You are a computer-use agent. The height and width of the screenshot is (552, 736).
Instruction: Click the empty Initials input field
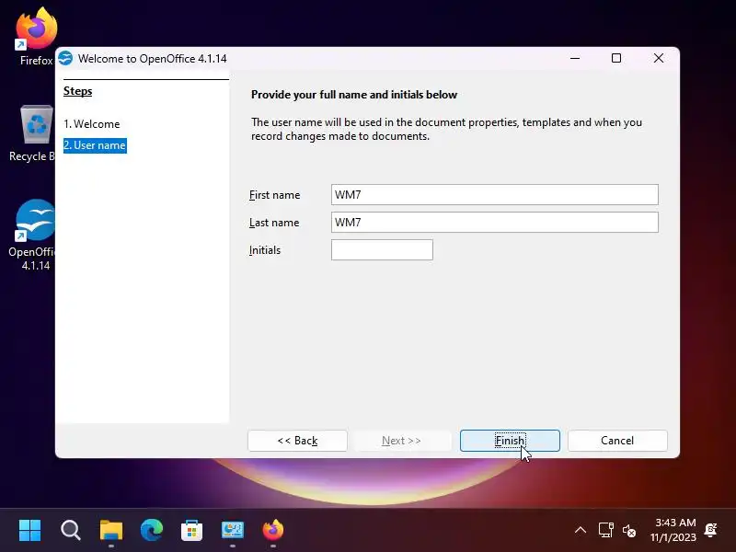pos(382,249)
